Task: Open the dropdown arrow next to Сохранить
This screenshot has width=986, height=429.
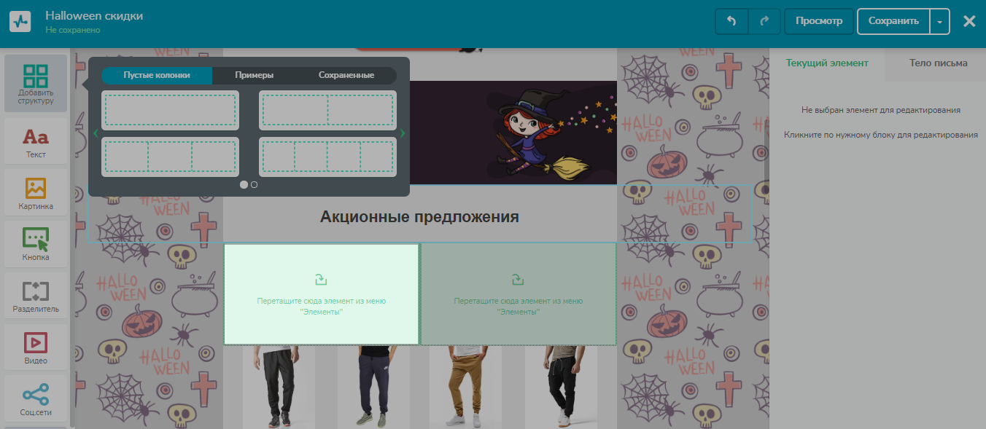Action: tap(940, 22)
